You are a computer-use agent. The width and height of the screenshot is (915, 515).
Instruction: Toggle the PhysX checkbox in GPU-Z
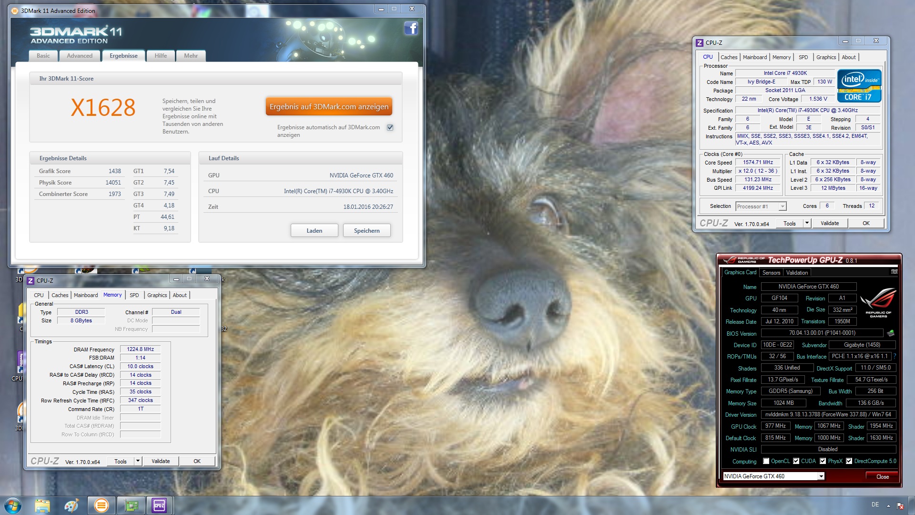click(823, 461)
